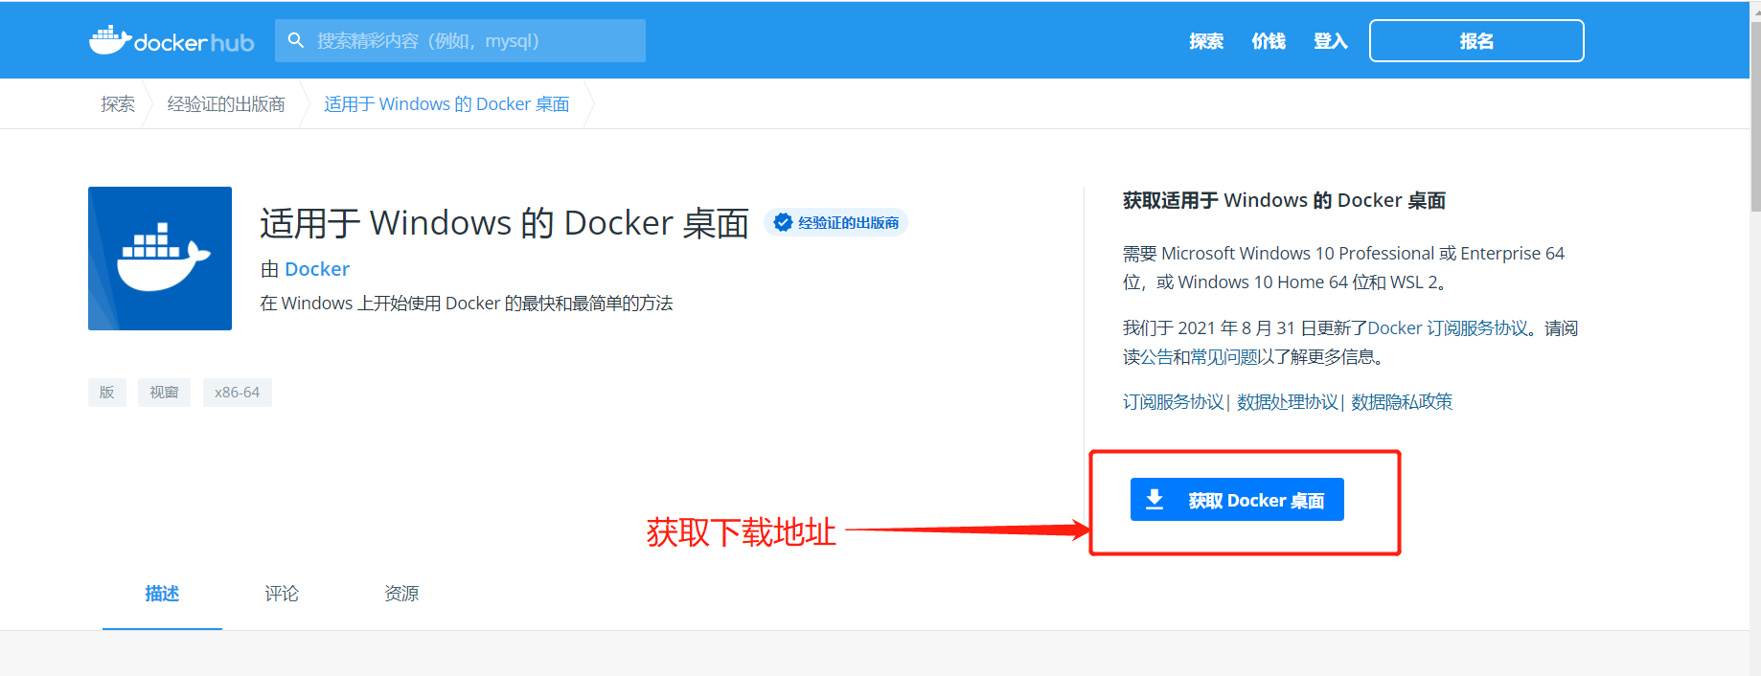
Task: Open the Docker publisher link
Action: [317, 269]
